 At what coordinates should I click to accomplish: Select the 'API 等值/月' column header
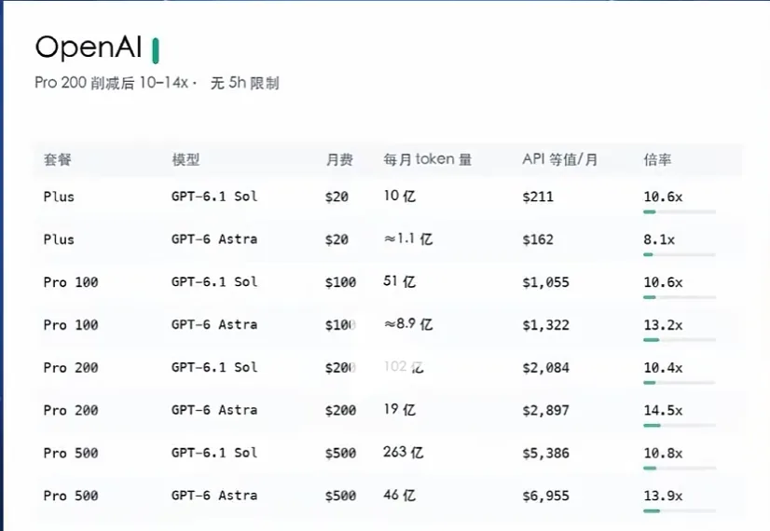[x=560, y=159]
